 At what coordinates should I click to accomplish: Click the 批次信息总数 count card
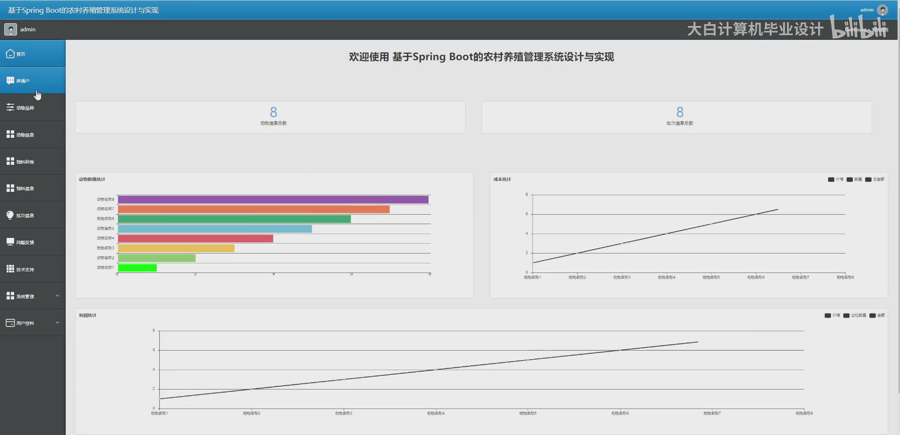coord(677,117)
